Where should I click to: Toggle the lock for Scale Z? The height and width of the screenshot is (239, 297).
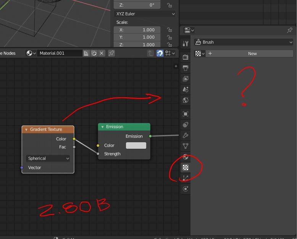(x=169, y=45)
